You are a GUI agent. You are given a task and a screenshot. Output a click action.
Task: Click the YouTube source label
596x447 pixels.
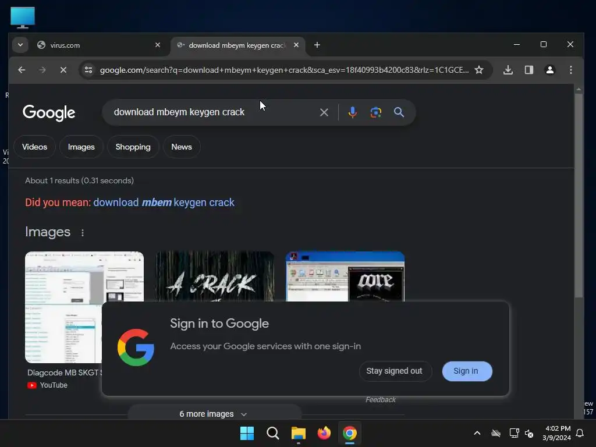click(x=48, y=385)
